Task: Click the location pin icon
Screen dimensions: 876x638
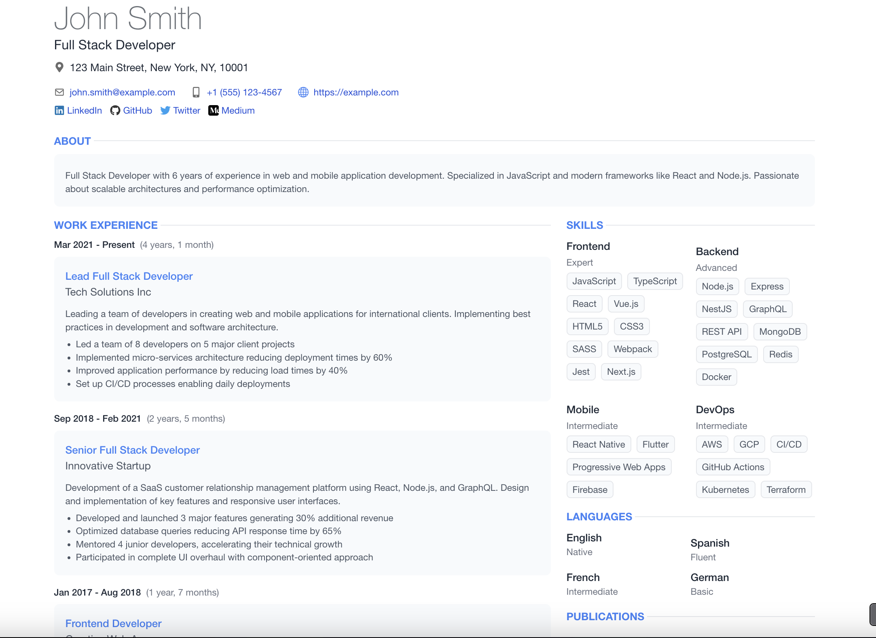Action: click(59, 67)
